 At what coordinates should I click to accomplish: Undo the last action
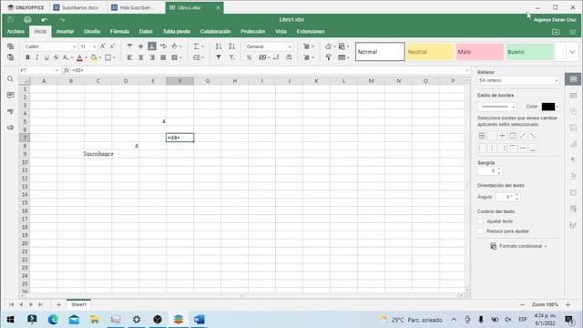pos(45,20)
